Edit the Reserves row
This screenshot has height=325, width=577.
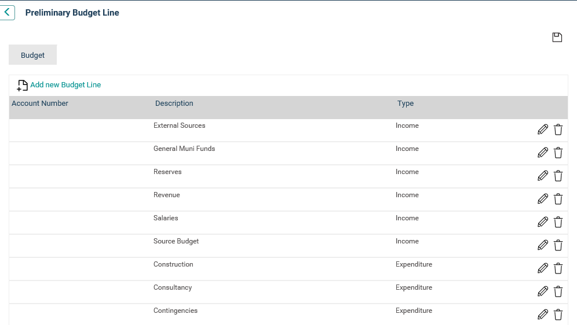tap(543, 176)
